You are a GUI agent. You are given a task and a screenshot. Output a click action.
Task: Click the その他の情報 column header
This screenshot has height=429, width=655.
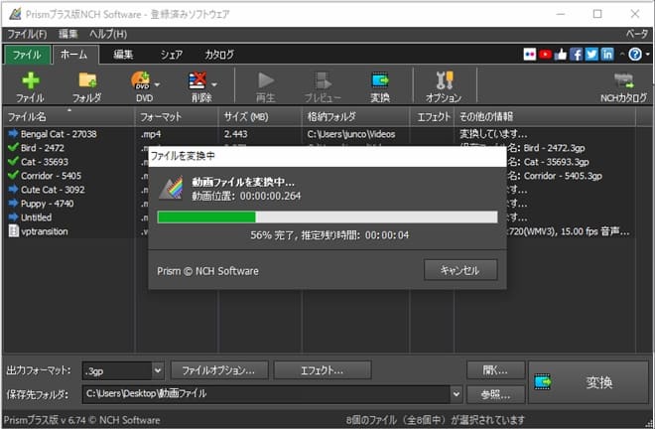545,116
